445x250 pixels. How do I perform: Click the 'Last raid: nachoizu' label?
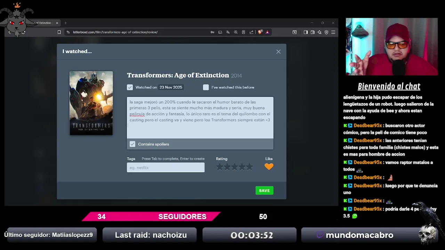pos(151,235)
